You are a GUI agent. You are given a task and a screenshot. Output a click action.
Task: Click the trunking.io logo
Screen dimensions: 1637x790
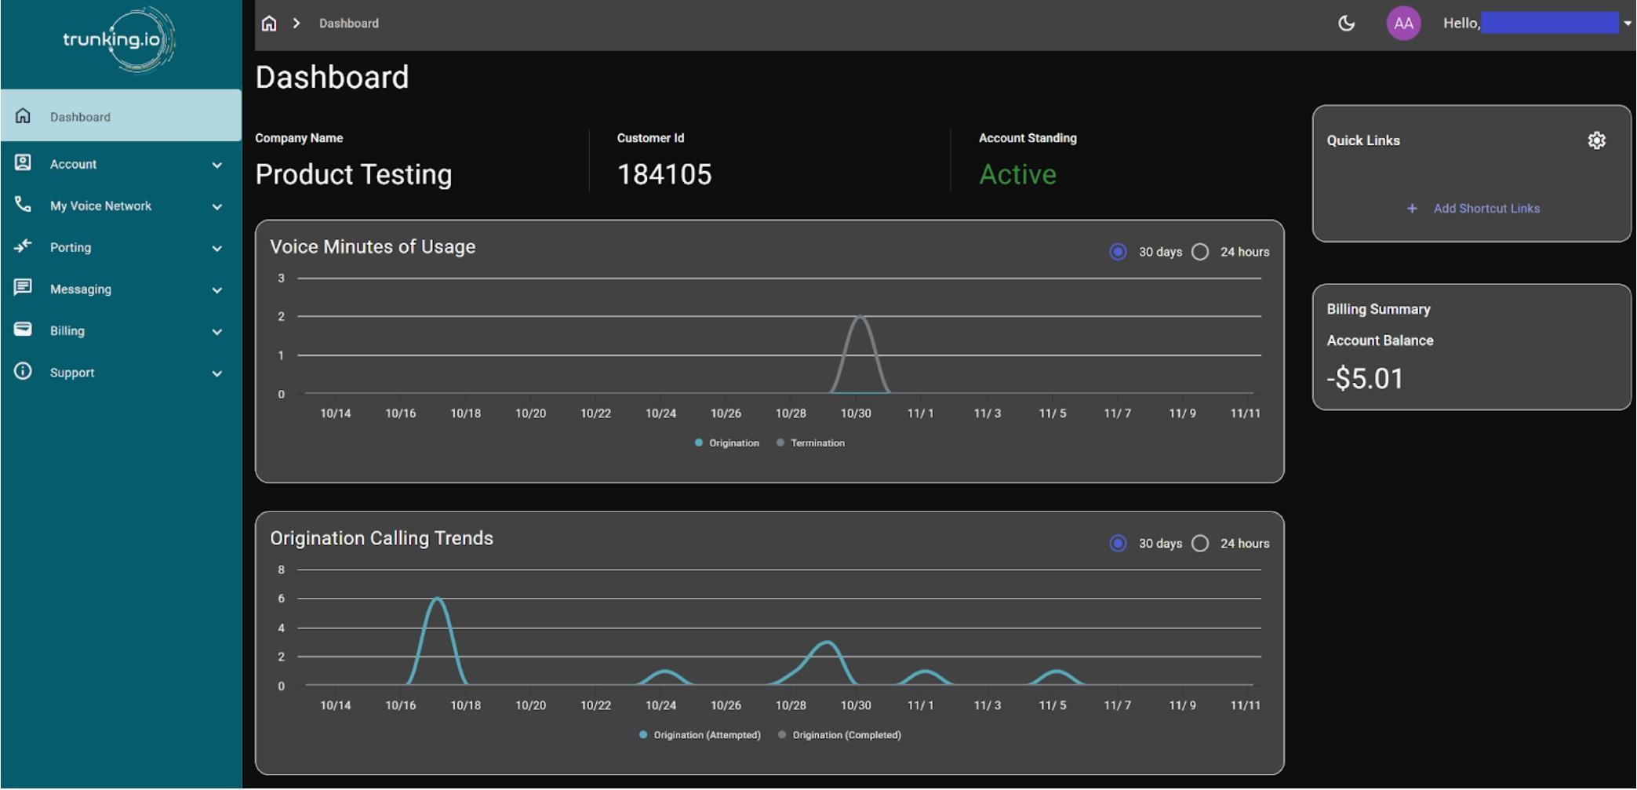click(118, 39)
